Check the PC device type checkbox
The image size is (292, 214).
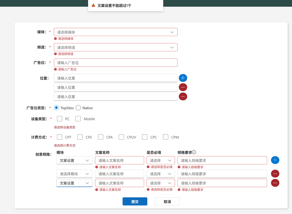pos(60,119)
